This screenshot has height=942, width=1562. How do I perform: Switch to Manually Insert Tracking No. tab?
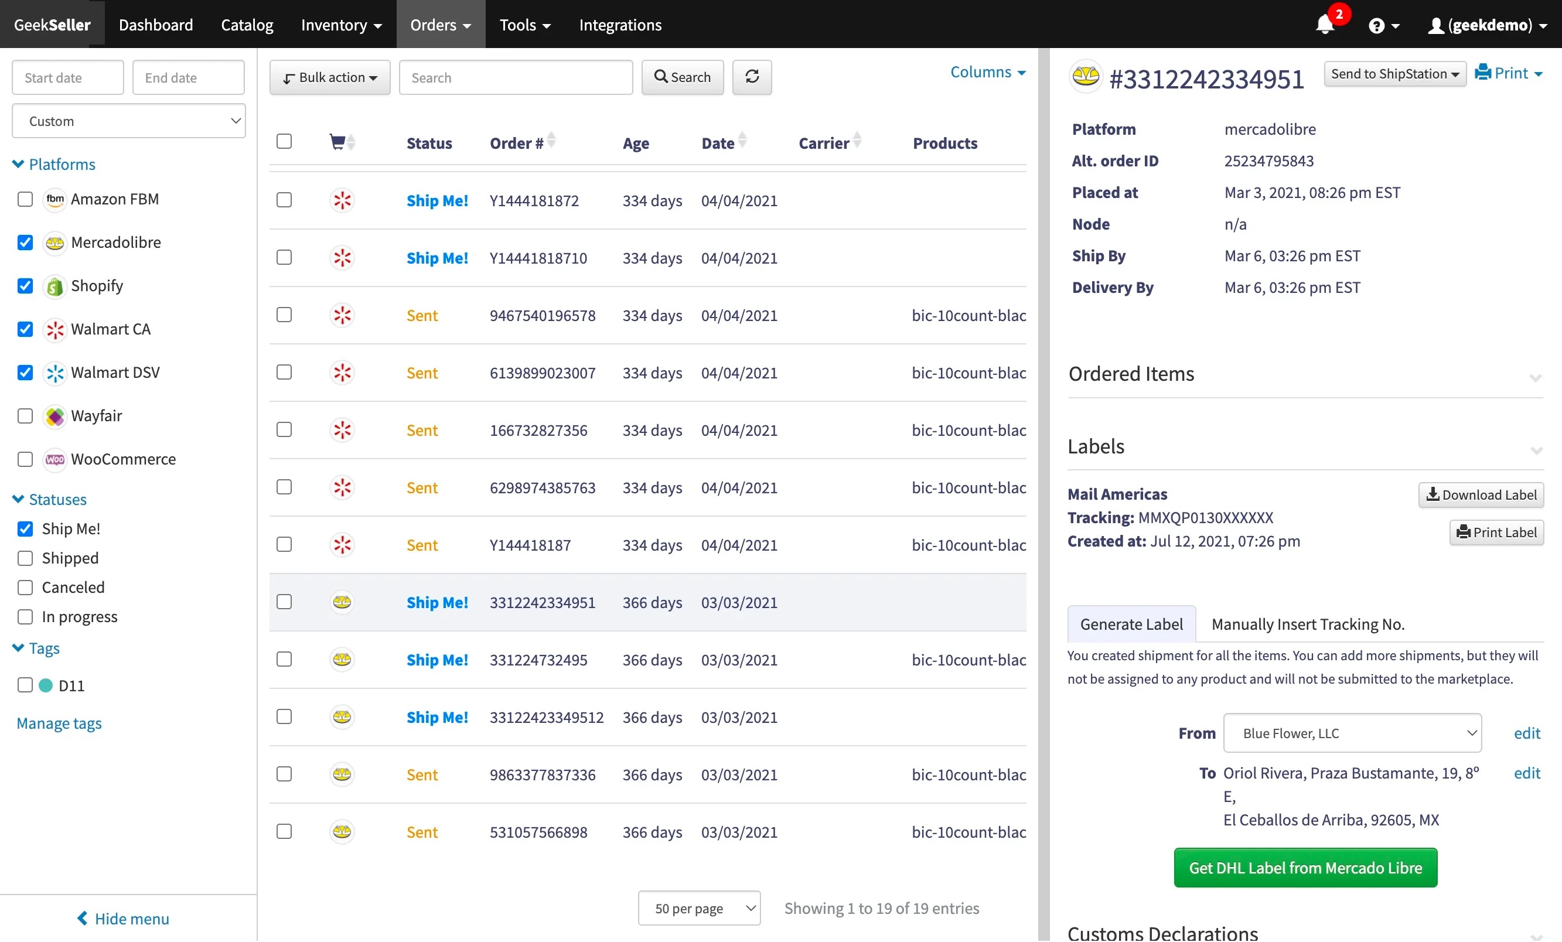click(1307, 624)
